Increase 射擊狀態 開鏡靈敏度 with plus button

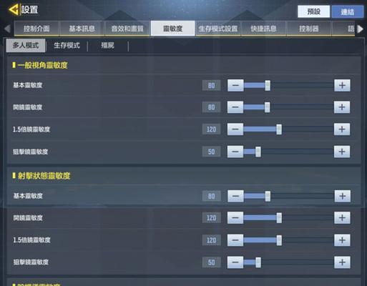(342, 218)
